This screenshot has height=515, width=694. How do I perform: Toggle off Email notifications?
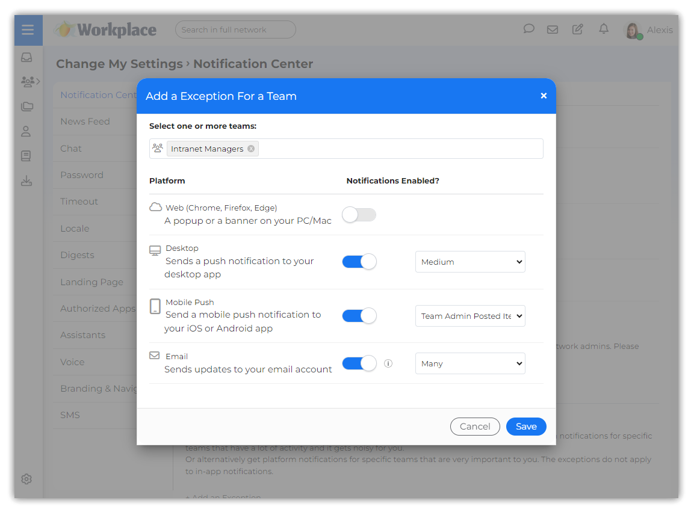tap(359, 363)
